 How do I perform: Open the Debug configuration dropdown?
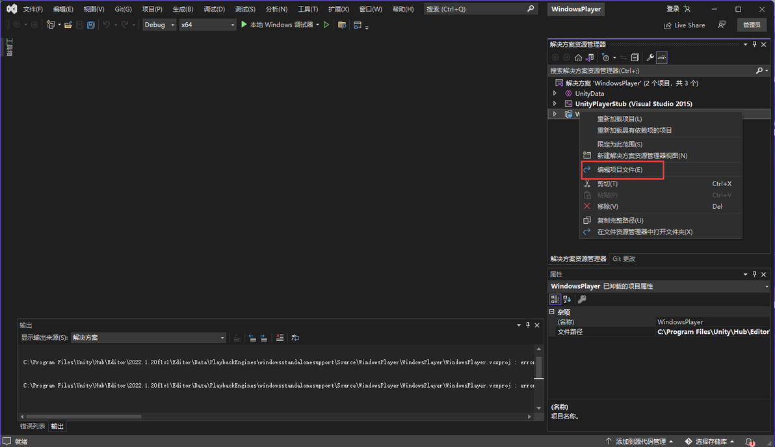pos(159,25)
